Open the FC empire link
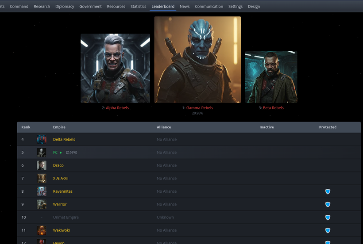Screen dimensions: 363x244 pos(55,152)
